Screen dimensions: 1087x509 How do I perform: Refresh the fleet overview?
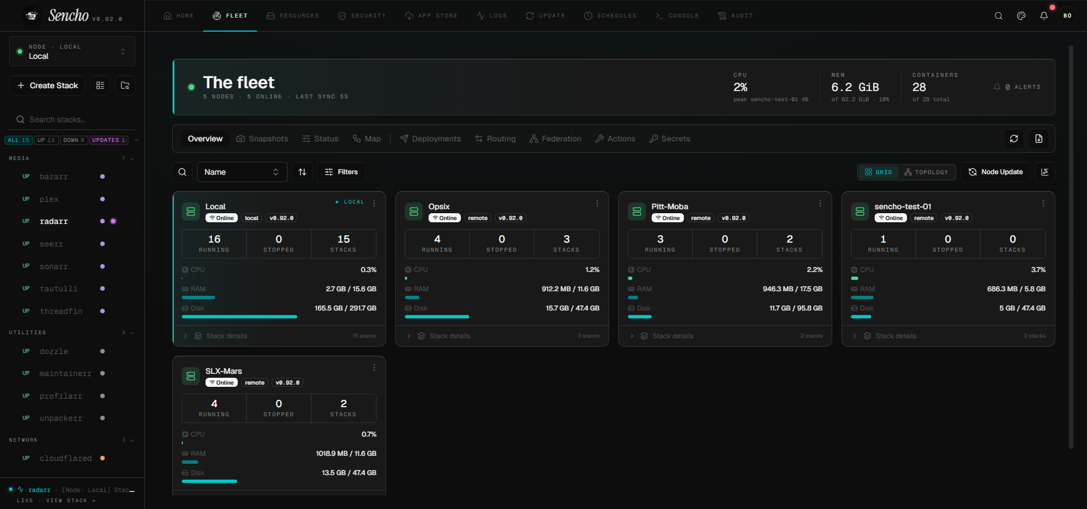pyautogui.click(x=1014, y=139)
